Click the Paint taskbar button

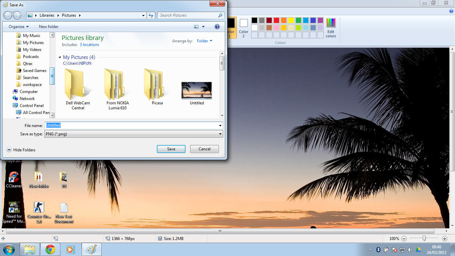pyautogui.click(x=91, y=249)
